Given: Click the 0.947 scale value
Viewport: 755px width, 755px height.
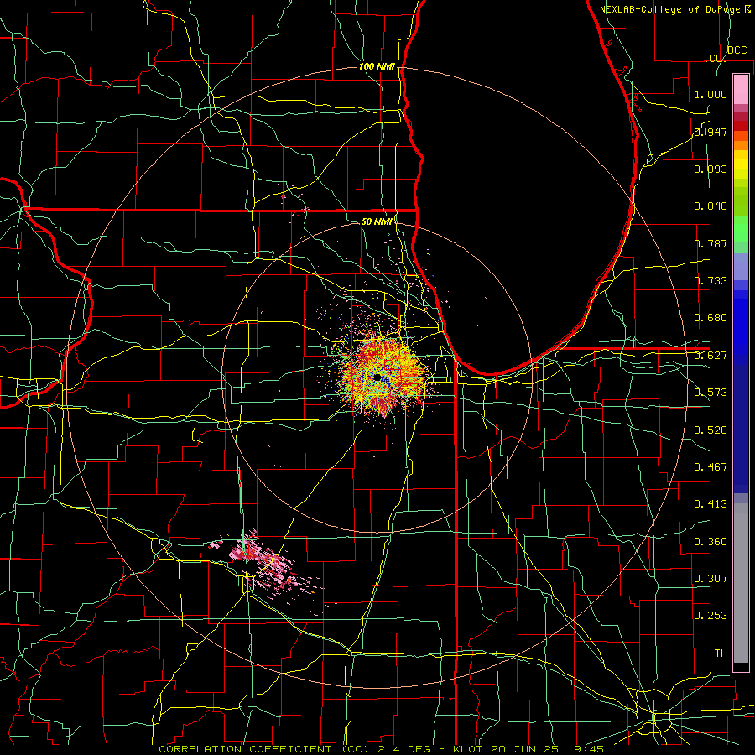Looking at the screenshot, I should 711,132.
